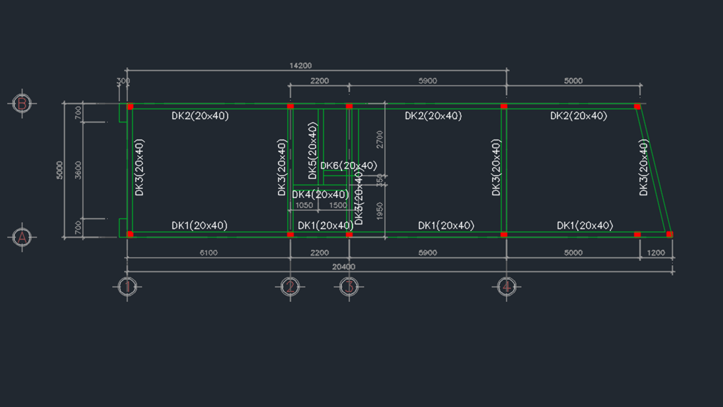Select grid bubble labeled A
The width and height of the screenshot is (723, 407).
pos(22,237)
